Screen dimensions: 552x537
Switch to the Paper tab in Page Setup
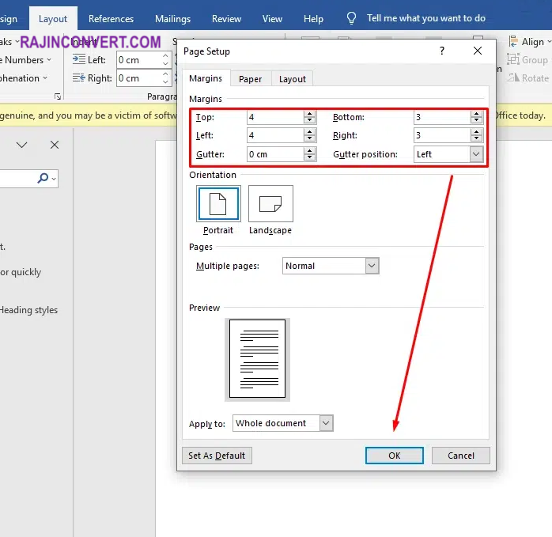coord(251,79)
